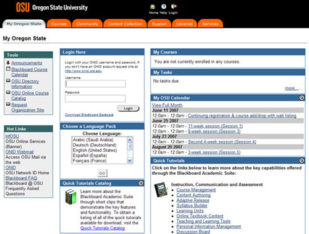Open Personal Information Management link
Screen dimensions: 309x234
coord(209,227)
